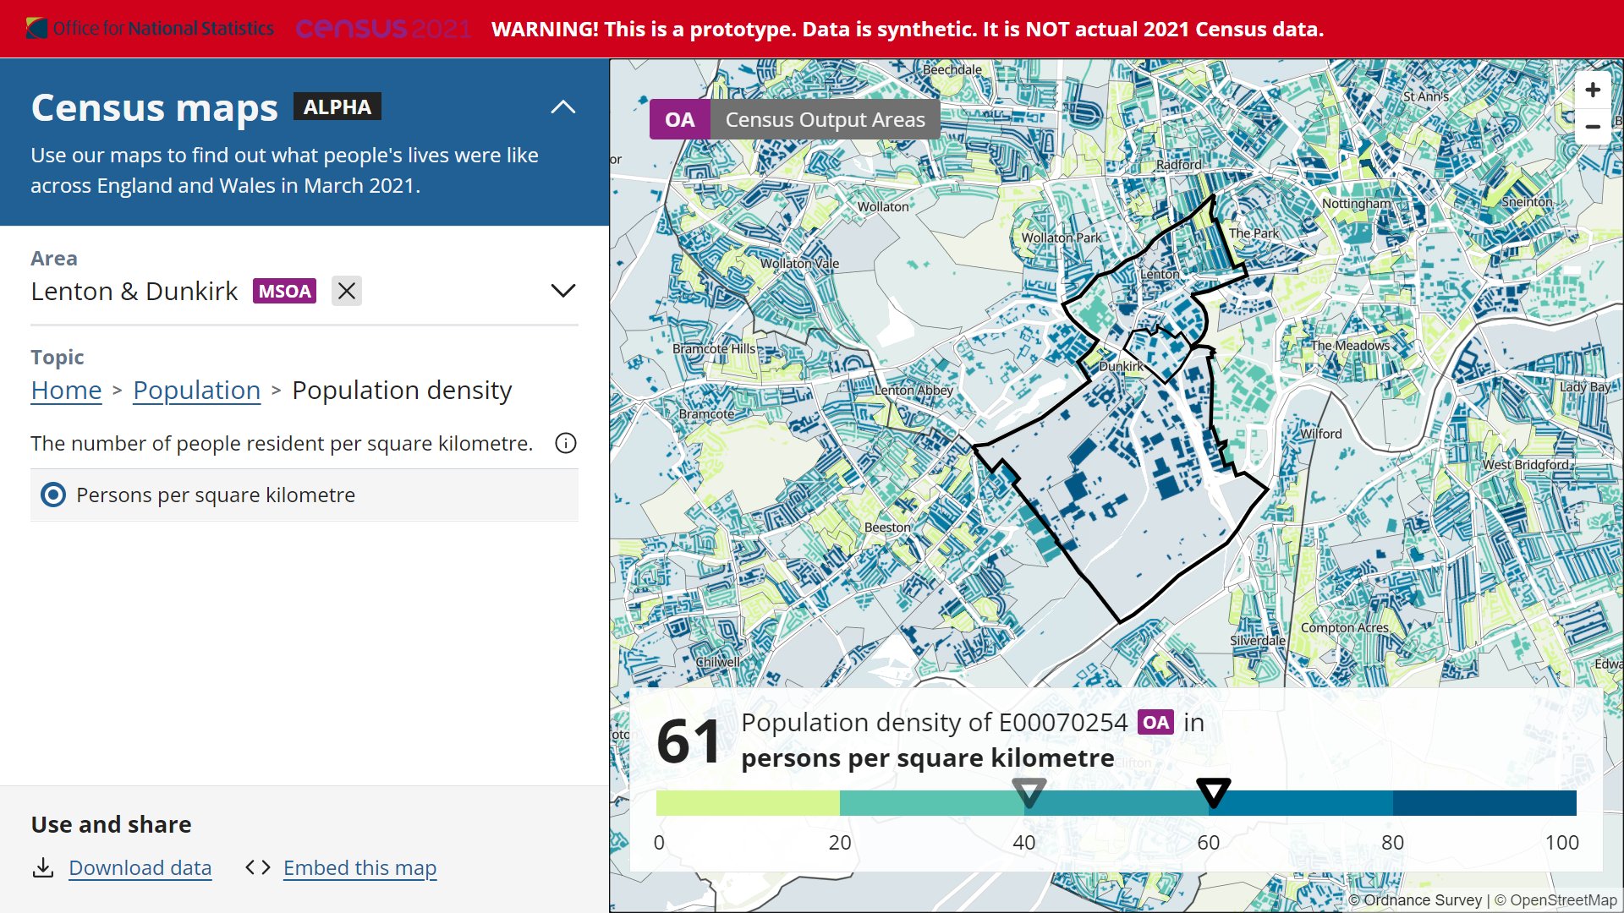Click the Ordnance Survey attribution
The height and width of the screenshot is (913, 1624).
pyautogui.click(x=1415, y=901)
